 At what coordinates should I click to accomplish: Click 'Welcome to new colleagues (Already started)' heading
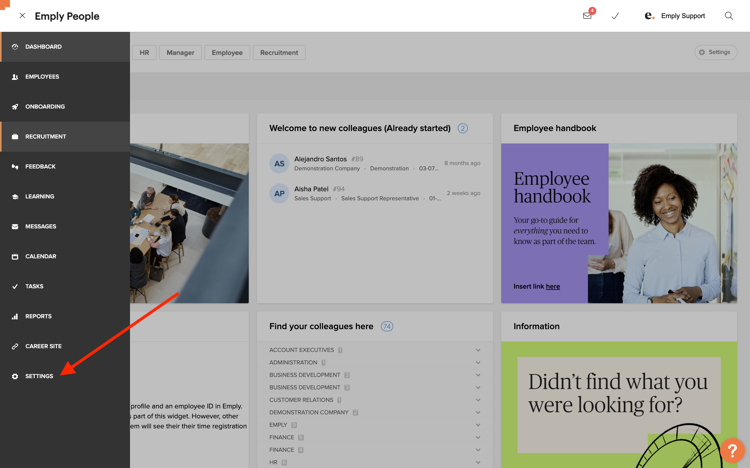coord(360,128)
